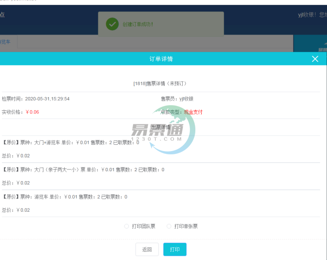Screen dimensions: 327x260
Task: Click the 现金支付 payment type text
Action: pos(193,112)
